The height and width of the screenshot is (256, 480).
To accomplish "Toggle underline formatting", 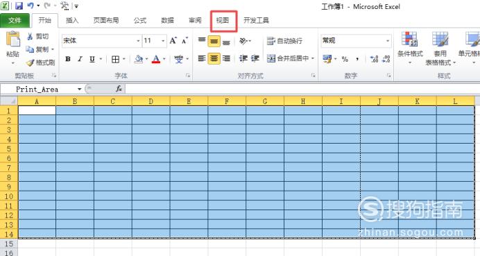I will 92,59.
